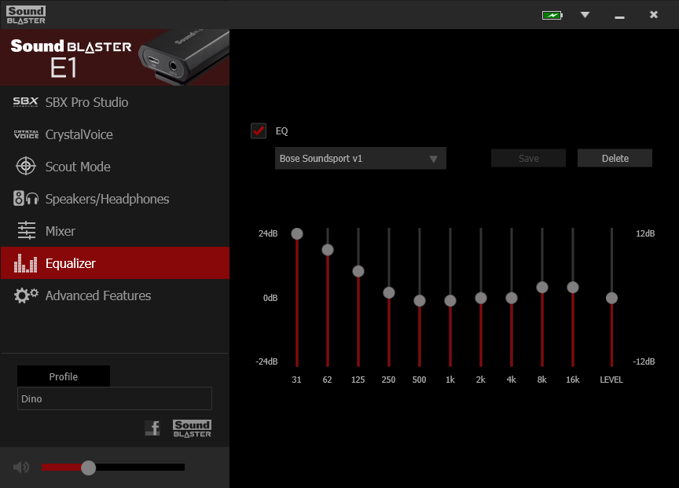Screen dimensions: 679x488
Task: Click the LEVEL text label
Action: [x=611, y=380]
